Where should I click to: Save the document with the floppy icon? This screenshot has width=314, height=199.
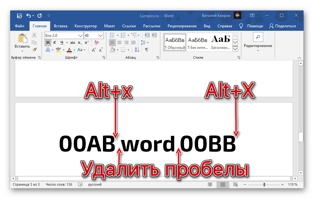point(19,16)
